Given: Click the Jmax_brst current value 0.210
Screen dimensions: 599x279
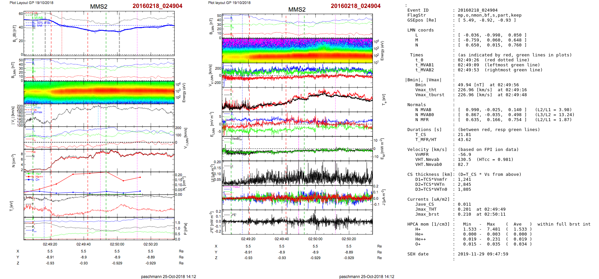Looking at the screenshot, I should (x=464, y=214).
